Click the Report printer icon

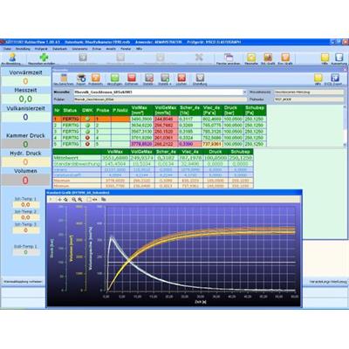coord(81,78)
